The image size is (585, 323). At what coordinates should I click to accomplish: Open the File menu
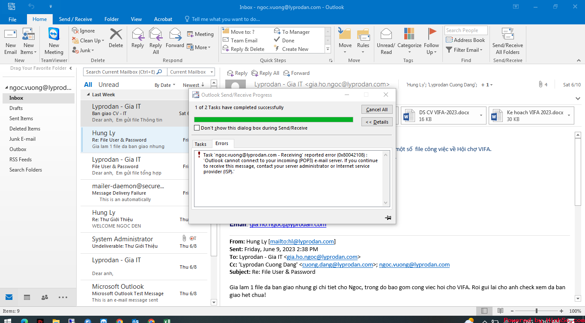click(x=12, y=19)
